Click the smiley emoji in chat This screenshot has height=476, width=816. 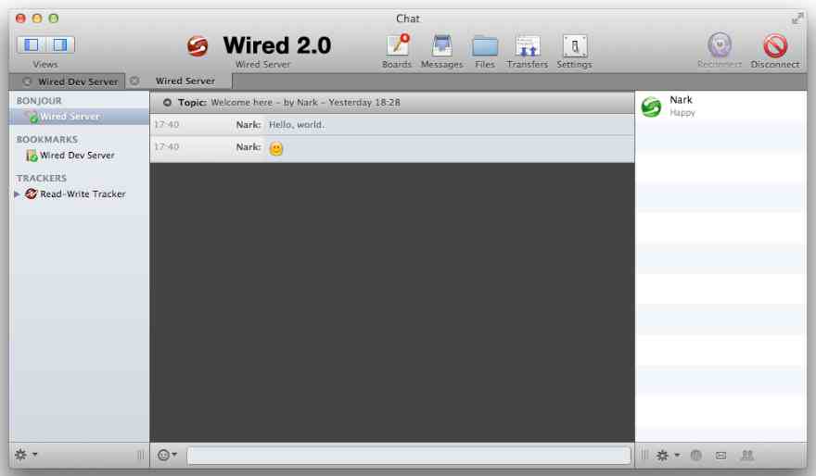tap(275, 148)
